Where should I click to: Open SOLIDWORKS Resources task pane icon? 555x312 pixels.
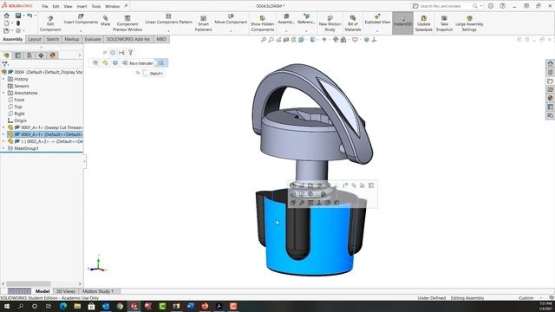[550, 63]
